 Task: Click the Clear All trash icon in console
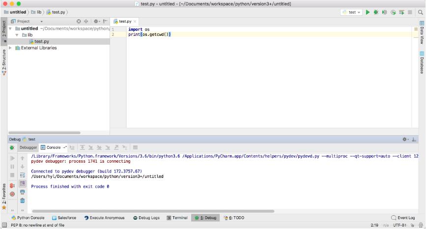pyautogui.click(x=23, y=200)
